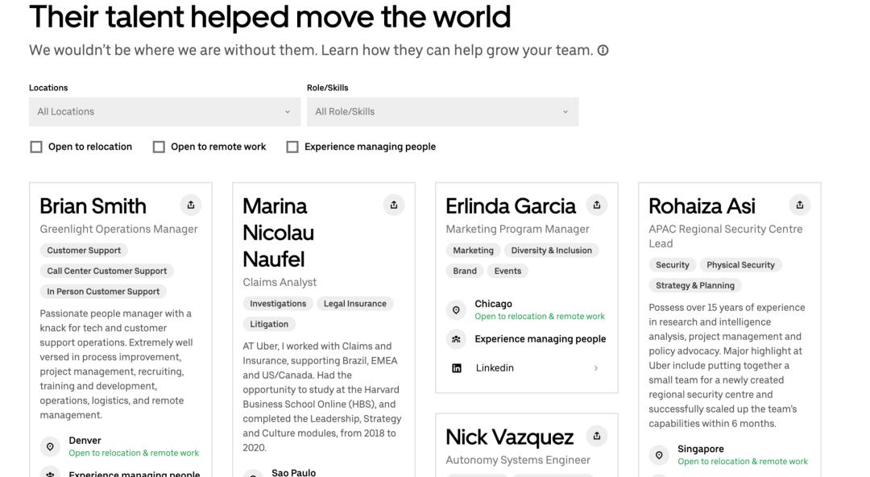The image size is (870, 477).
Task: Click the Denver location pin icon
Action: (x=51, y=446)
